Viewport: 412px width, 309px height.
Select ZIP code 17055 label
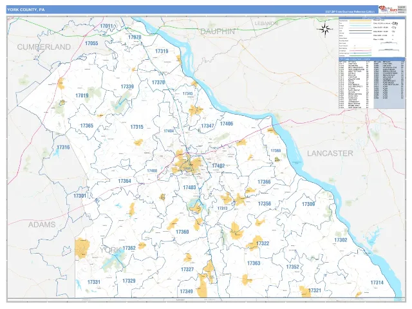coord(91,43)
